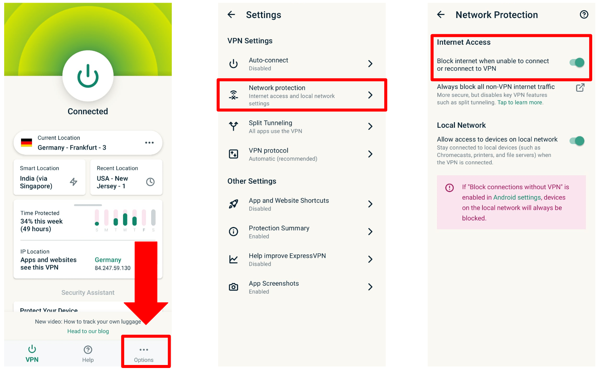This screenshot has width=599, height=371.
Task: Open the App Screenshots setting
Action: (302, 287)
